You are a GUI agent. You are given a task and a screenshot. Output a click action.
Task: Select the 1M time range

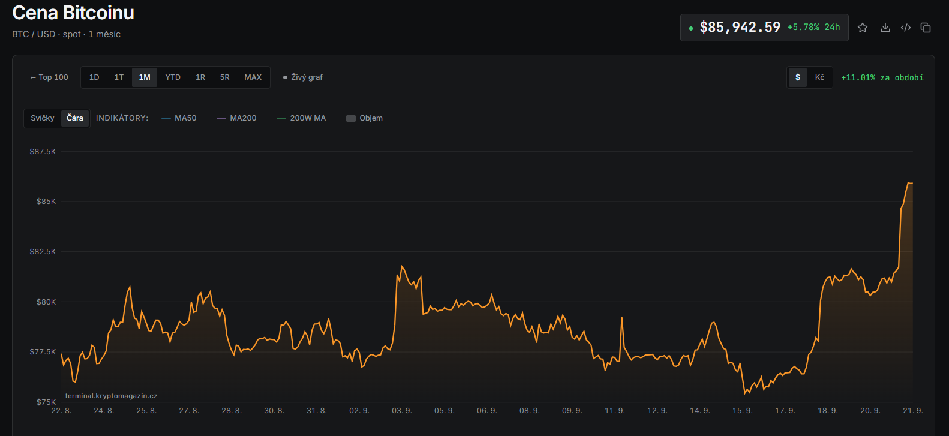click(145, 77)
